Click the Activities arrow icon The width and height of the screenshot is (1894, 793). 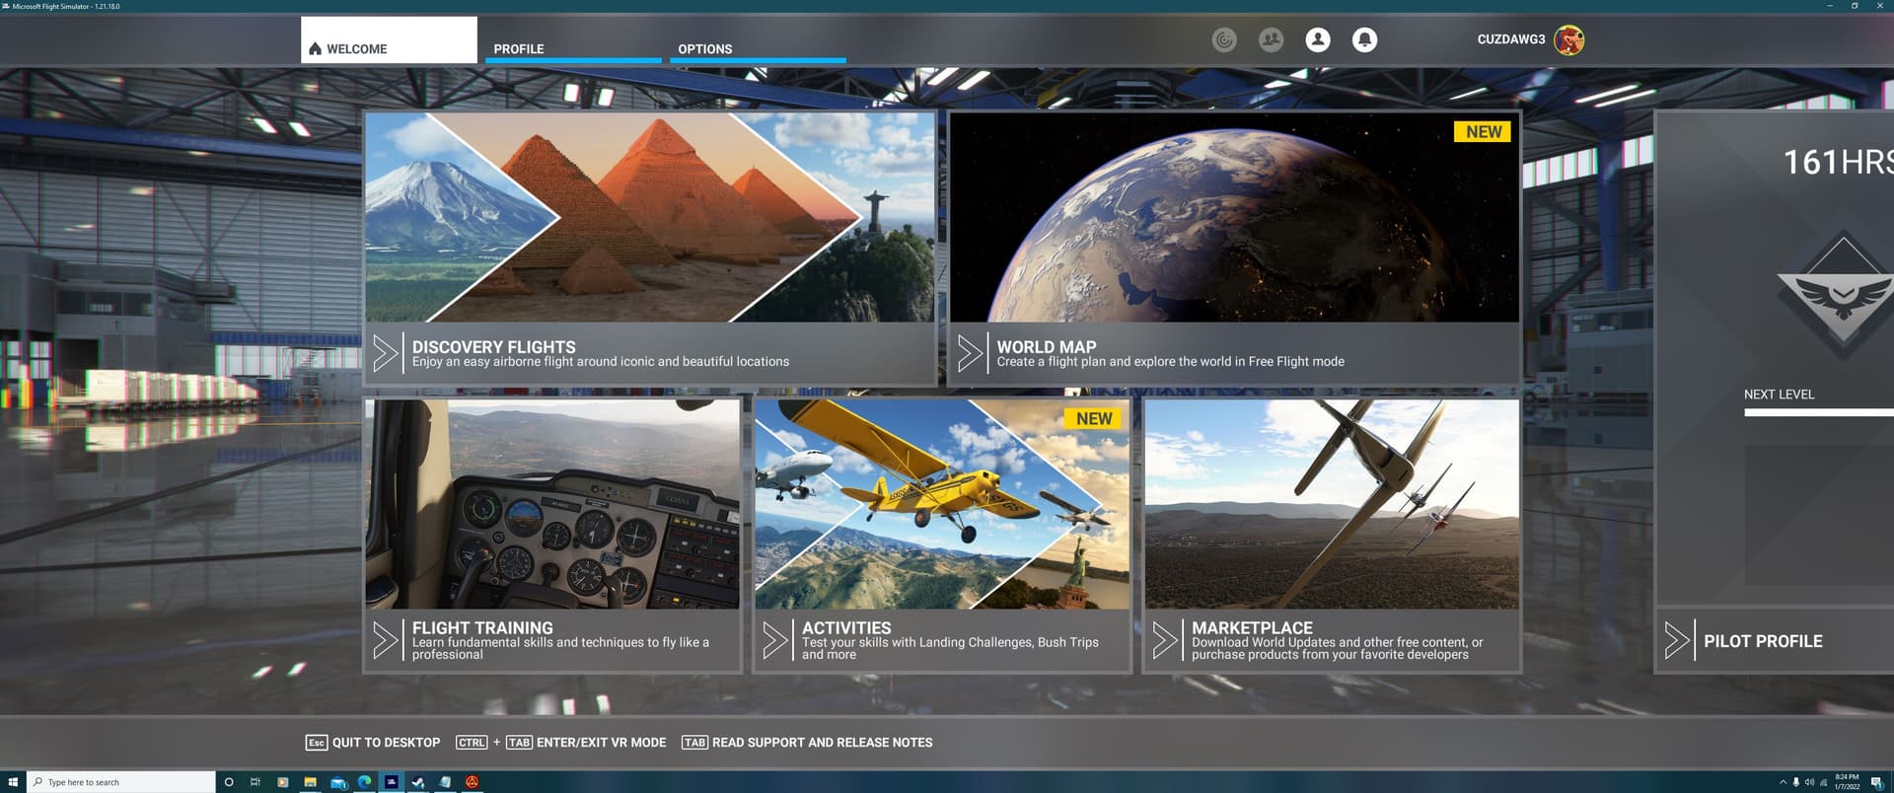[775, 640]
